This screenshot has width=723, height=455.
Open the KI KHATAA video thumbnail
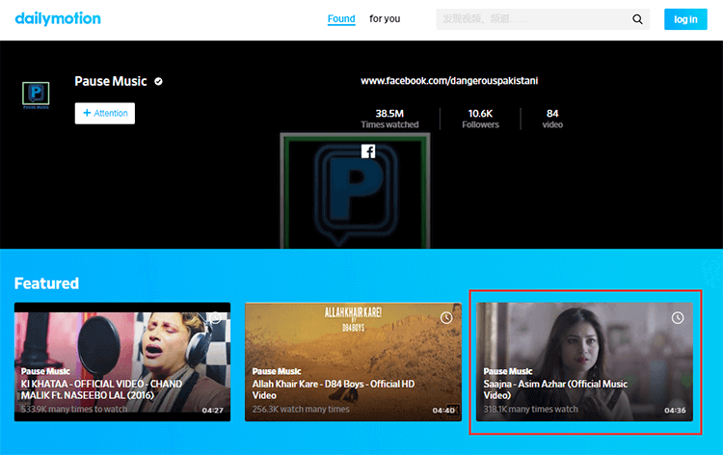pyautogui.click(x=122, y=361)
